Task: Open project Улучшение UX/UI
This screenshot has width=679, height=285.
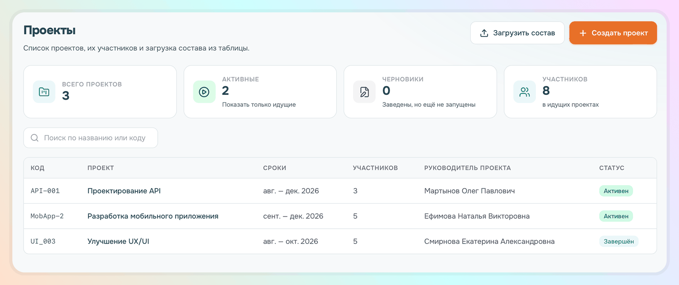Action: [118, 241]
